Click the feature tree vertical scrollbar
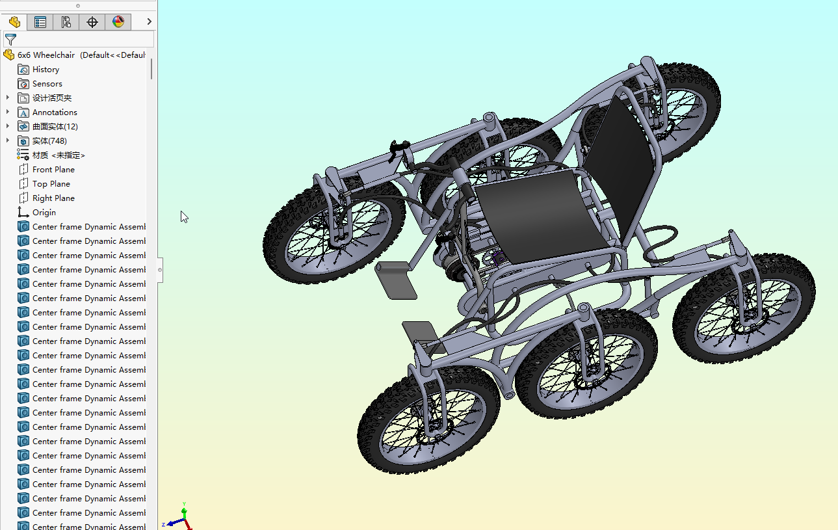 point(151,69)
